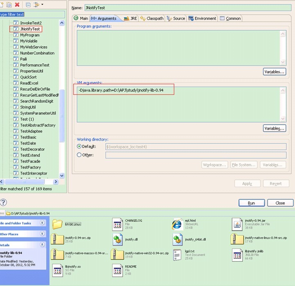Click the Run button

(x=251, y=203)
